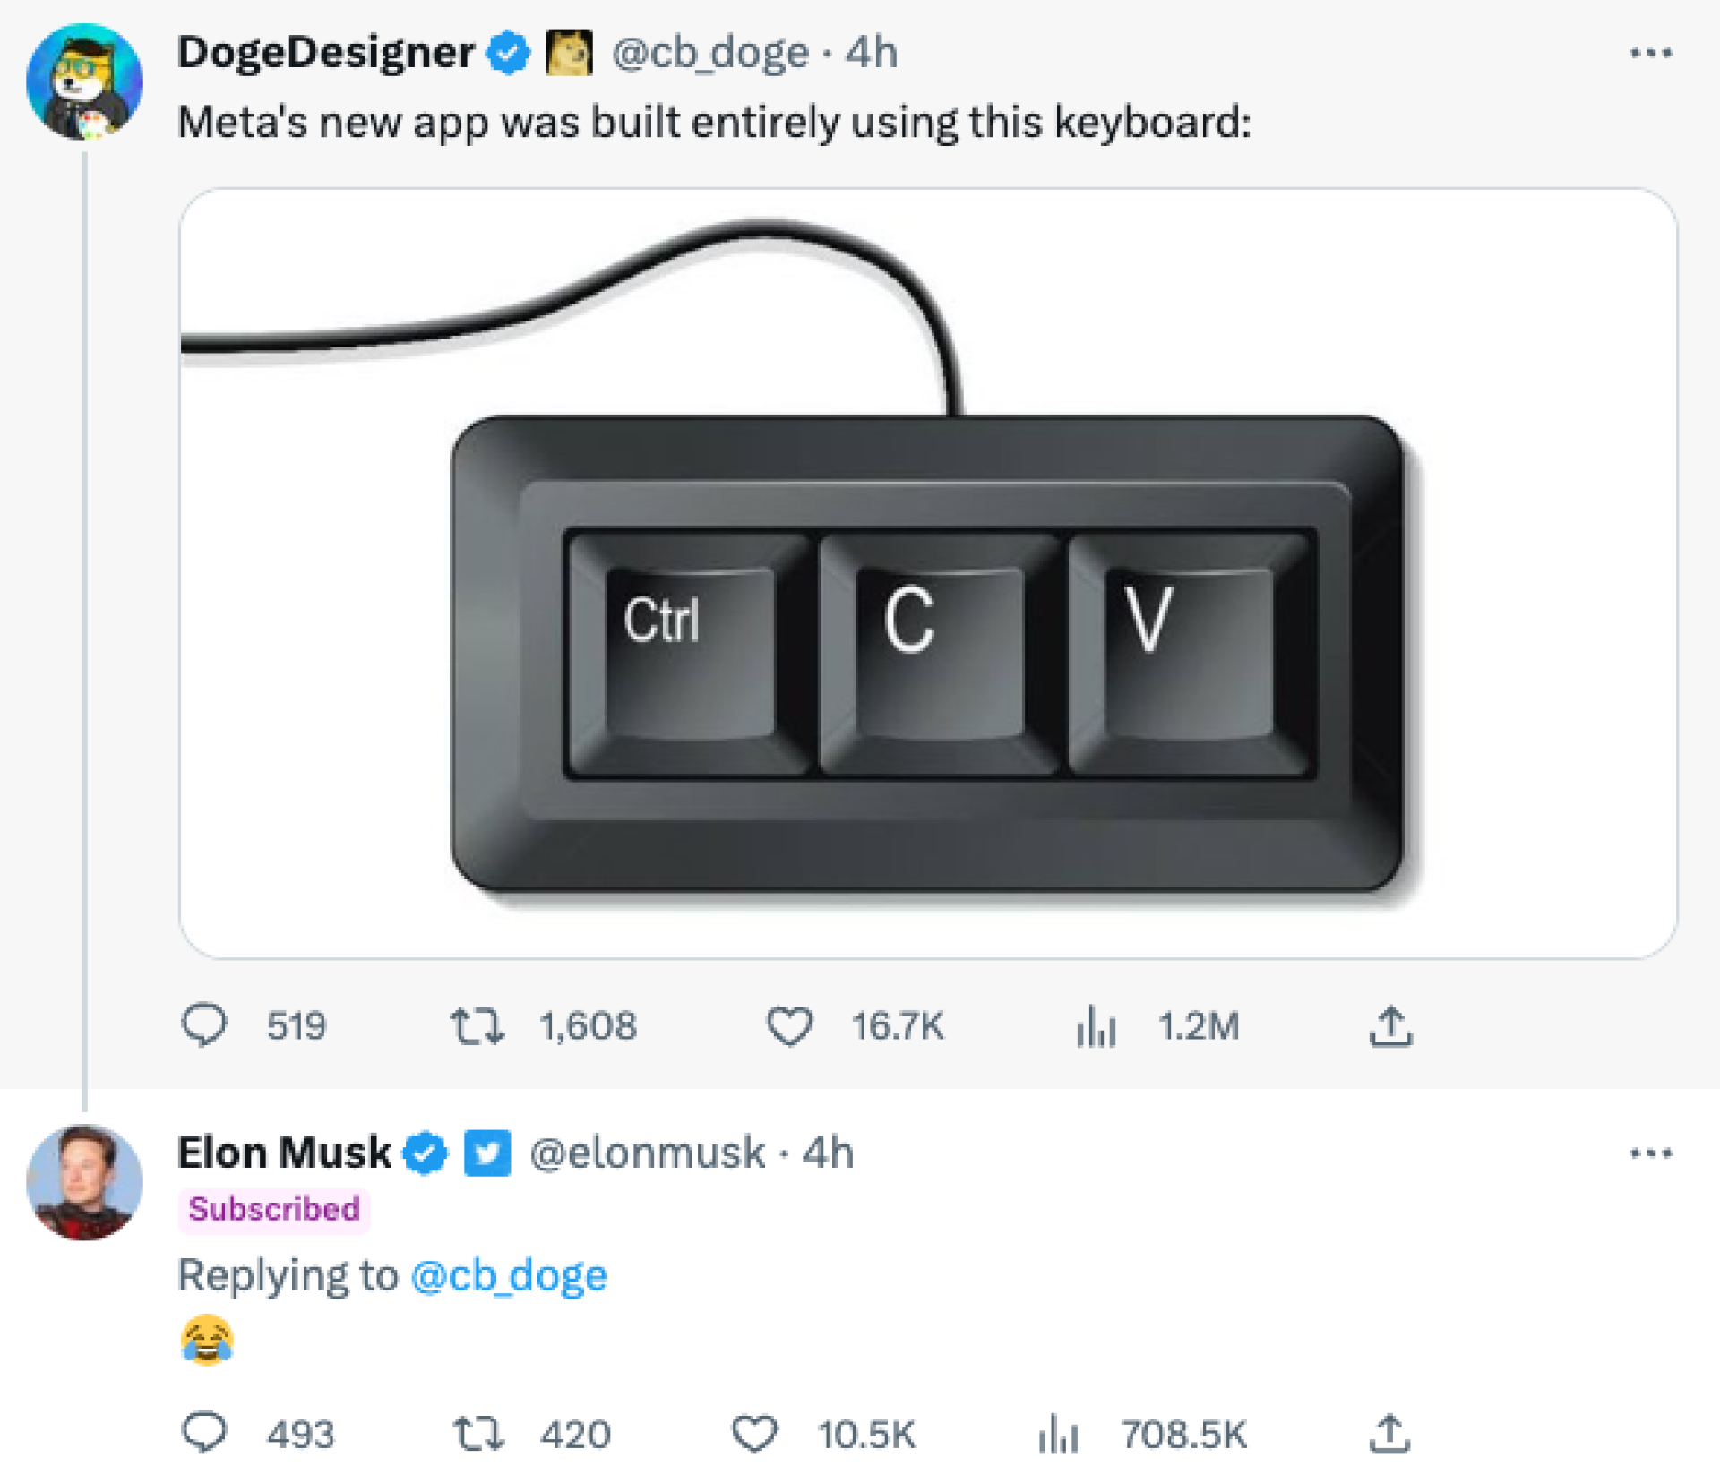Like Elon Musk's reply with 10.5K likes
This screenshot has width=1720, height=1483.
pos(754,1433)
